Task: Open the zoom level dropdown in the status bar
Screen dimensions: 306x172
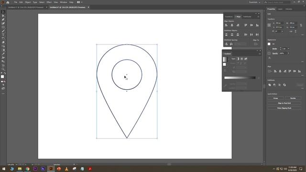Action: [x=16, y=164]
